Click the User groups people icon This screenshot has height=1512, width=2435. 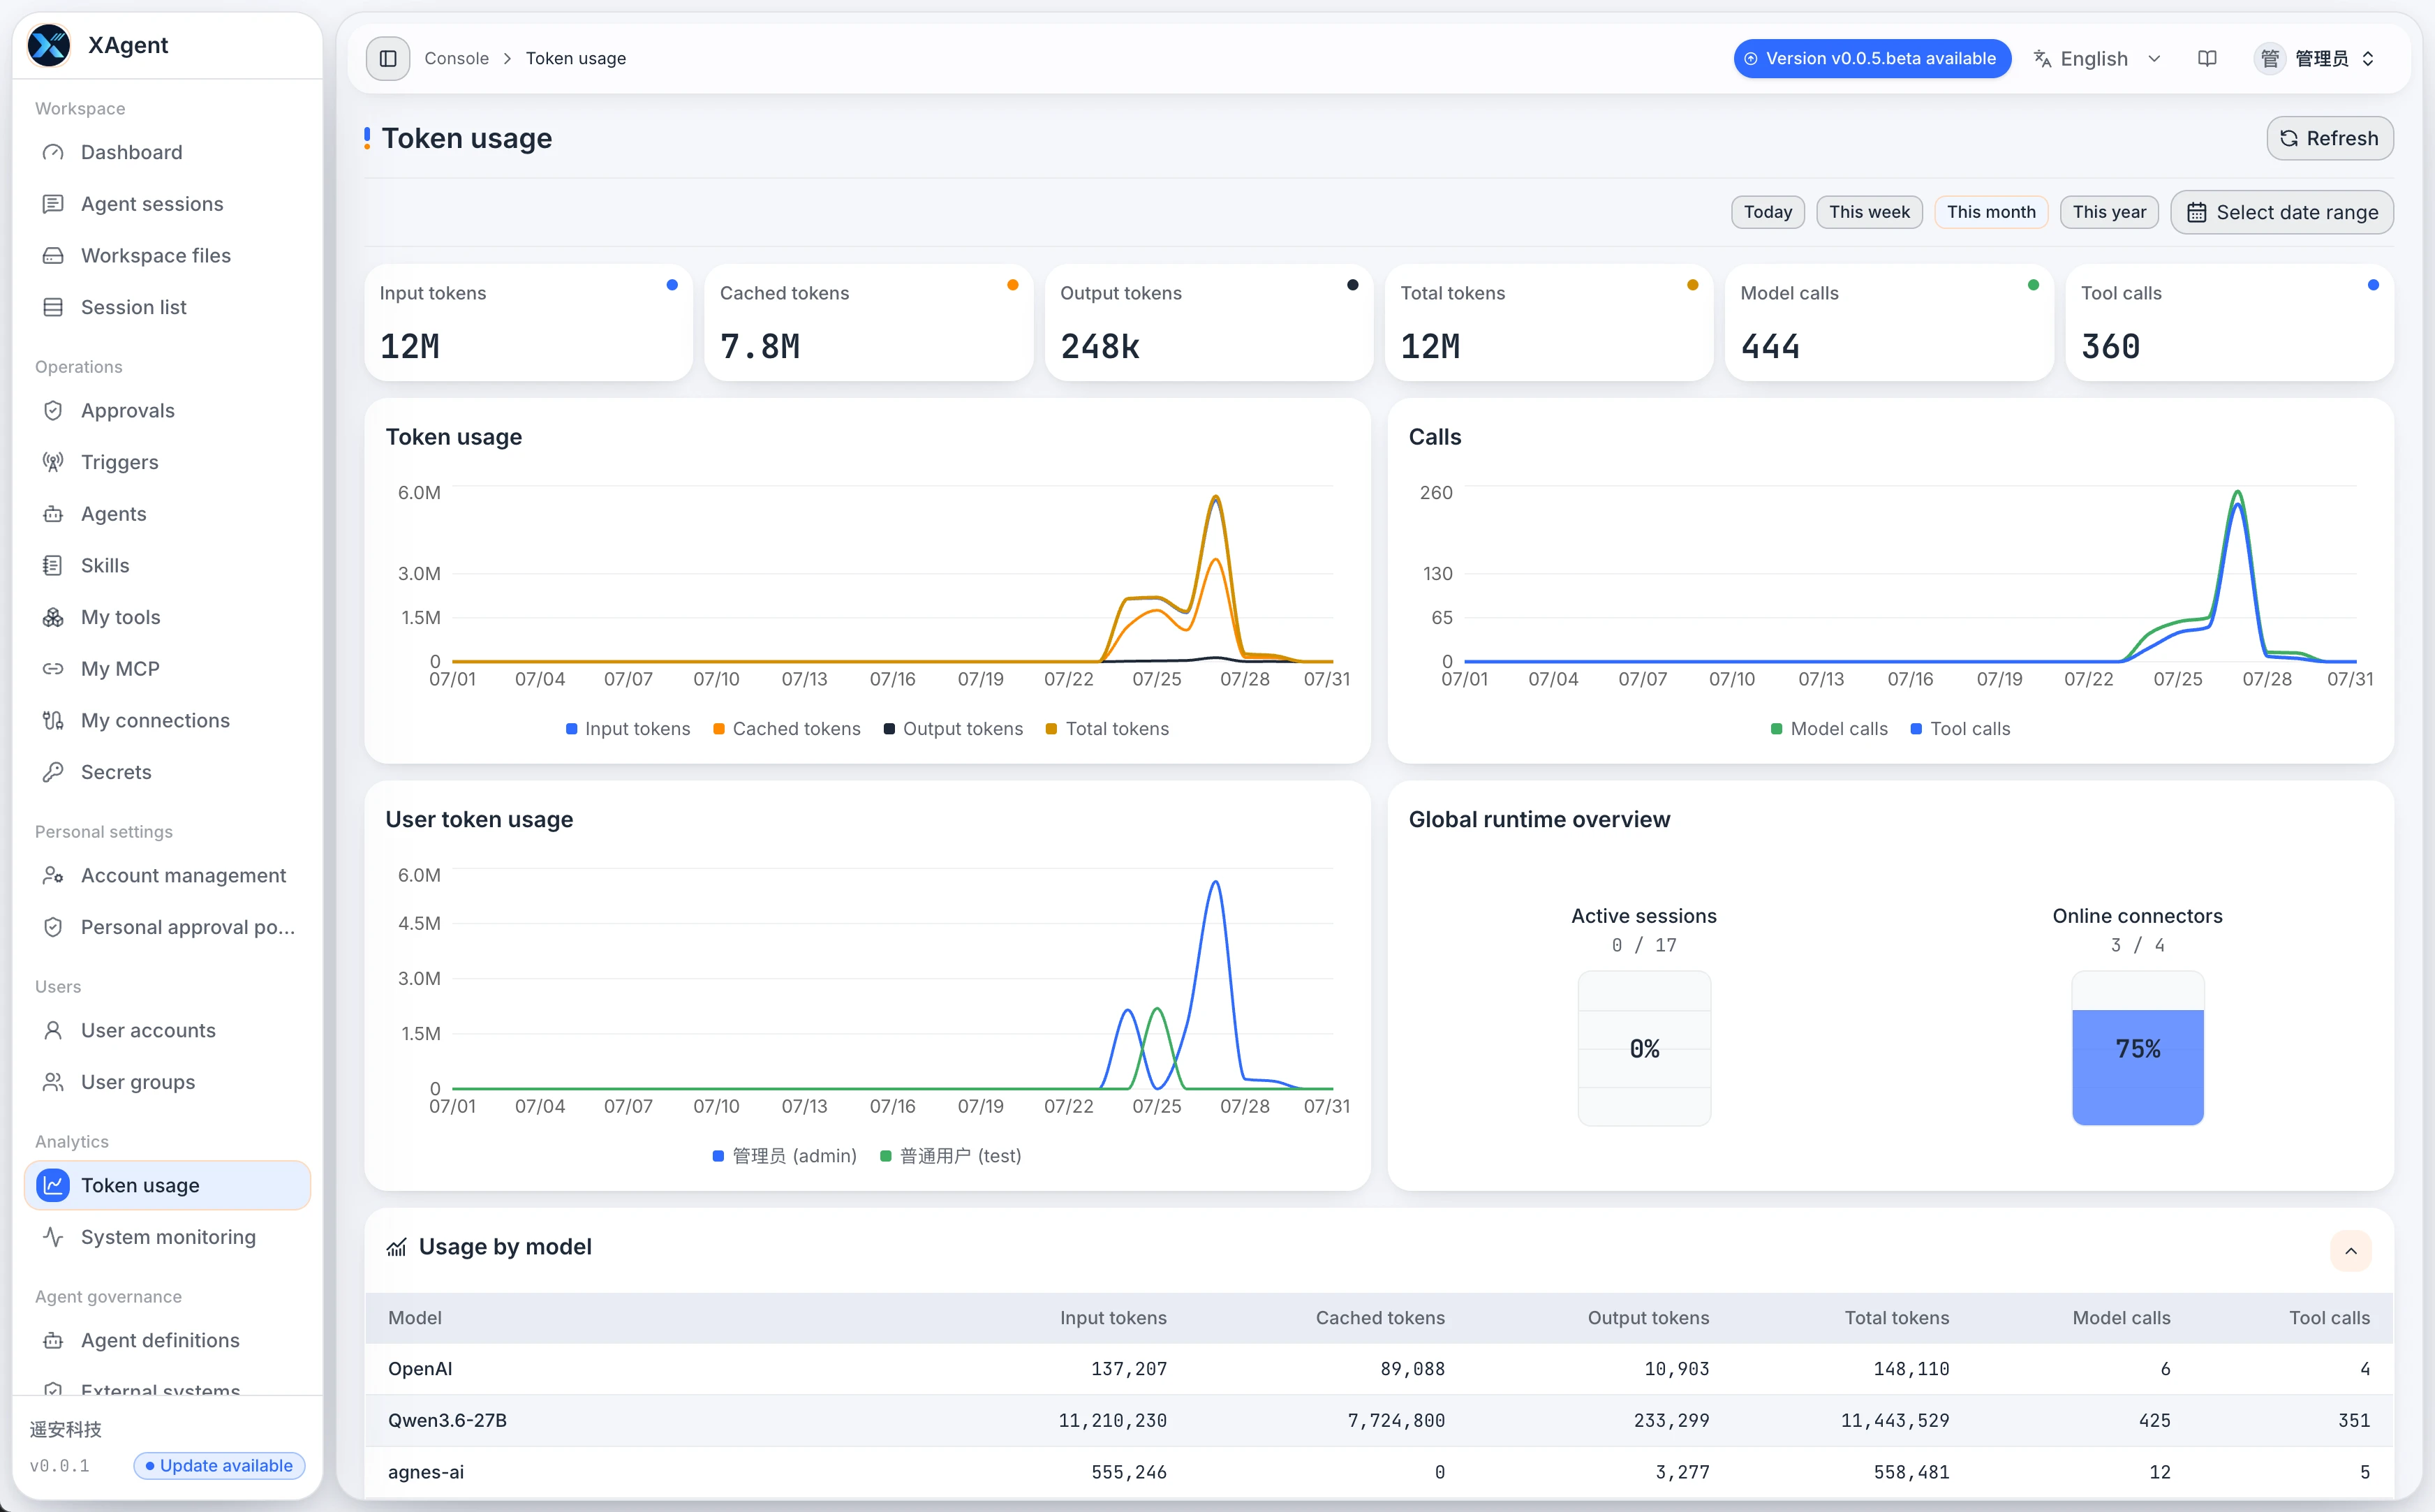pos(53,1082)
